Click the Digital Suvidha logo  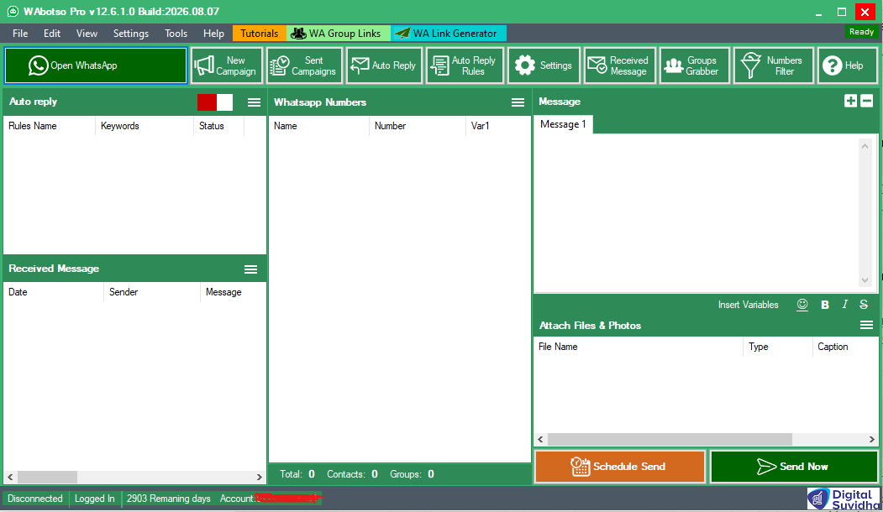[843, 499]
